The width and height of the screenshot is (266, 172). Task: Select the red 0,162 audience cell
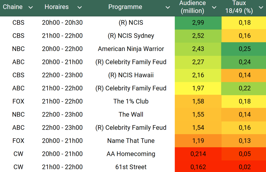(198, 167)
